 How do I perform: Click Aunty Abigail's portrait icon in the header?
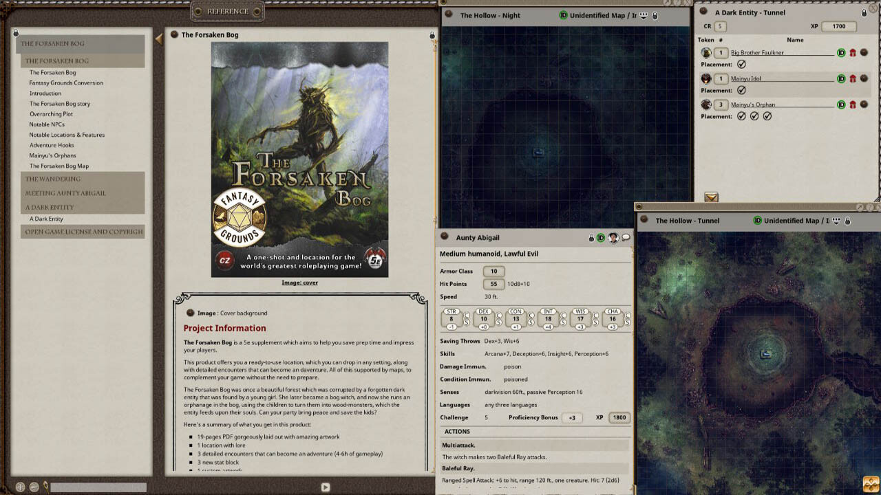[612, 238]
